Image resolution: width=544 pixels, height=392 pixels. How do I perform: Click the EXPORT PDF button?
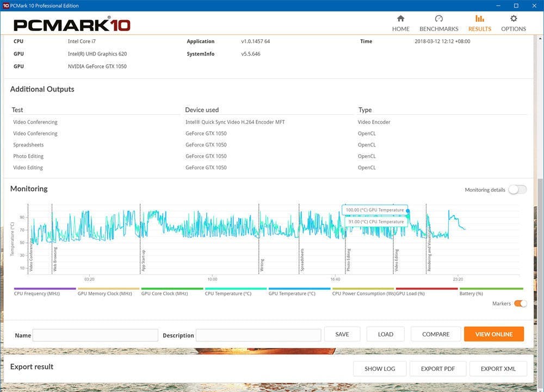(x=438, y=369)
